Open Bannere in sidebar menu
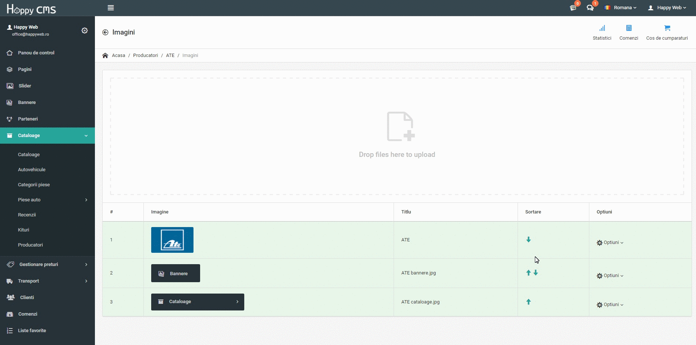 pyautogui.click(x=47, y=103)
